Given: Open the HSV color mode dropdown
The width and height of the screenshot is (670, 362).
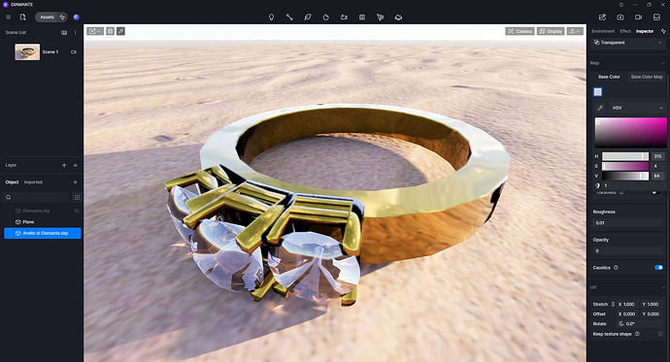Looking at the screenshot, I should pyautogui.click(x=637, y=108).
